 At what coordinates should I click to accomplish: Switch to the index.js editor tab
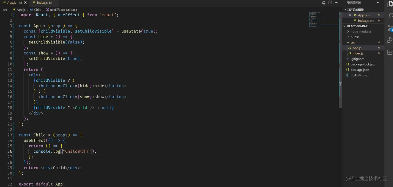[42, 3]
